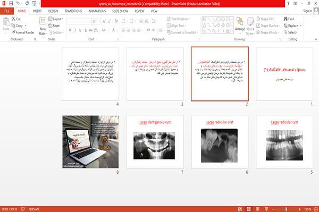
Task: Switch to the REVIEW tab
Action: [x=139, y=11]
